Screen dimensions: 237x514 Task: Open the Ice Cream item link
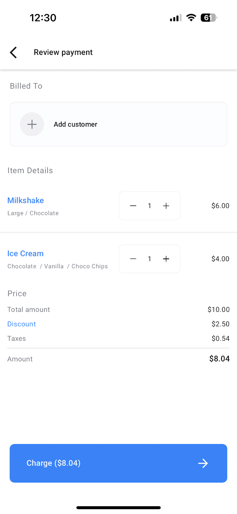pos(25,253)
